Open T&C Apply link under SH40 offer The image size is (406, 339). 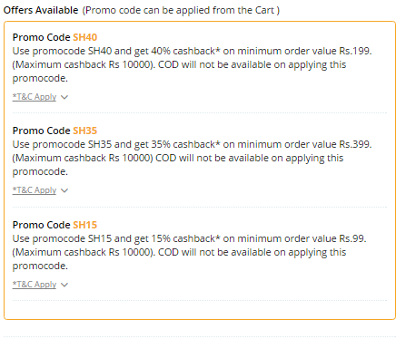pyautogui.click(x=35, y=97)
